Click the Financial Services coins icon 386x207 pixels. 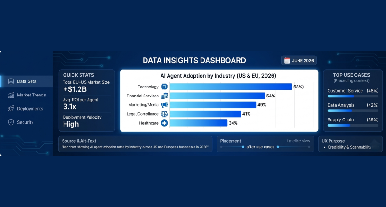[x=164, y=96]
